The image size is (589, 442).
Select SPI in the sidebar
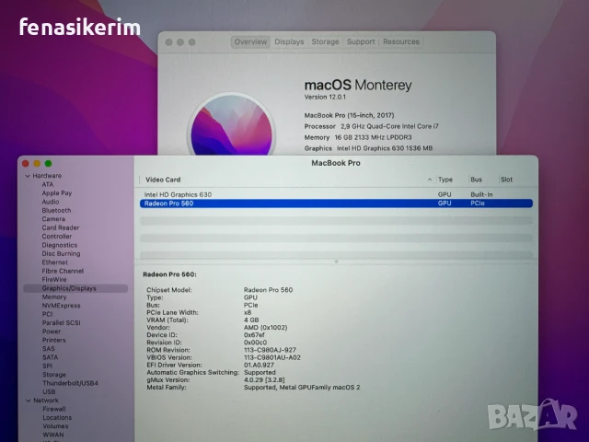[x=47, y=366]
